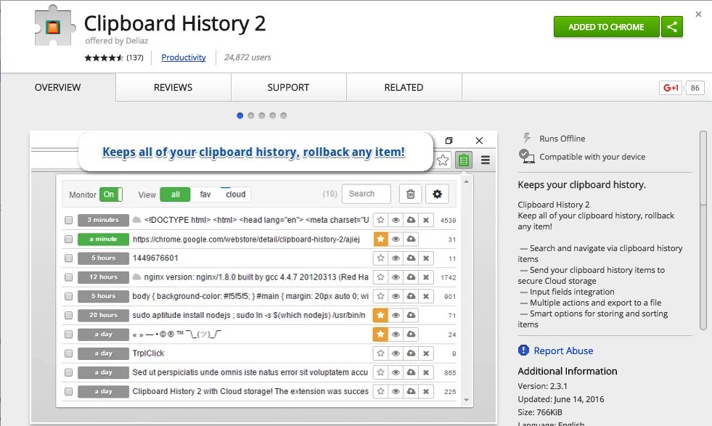Screen dimensions: 712x426
Task: Click the 'sudo aptitude install nodejs' item text
Action: [249, 315]
